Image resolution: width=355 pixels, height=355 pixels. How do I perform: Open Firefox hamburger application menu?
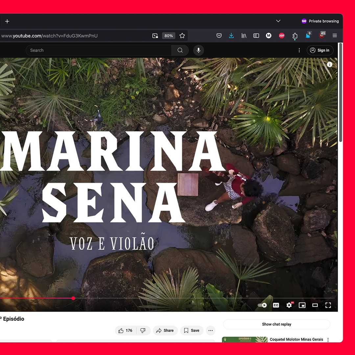pos(335,35)
